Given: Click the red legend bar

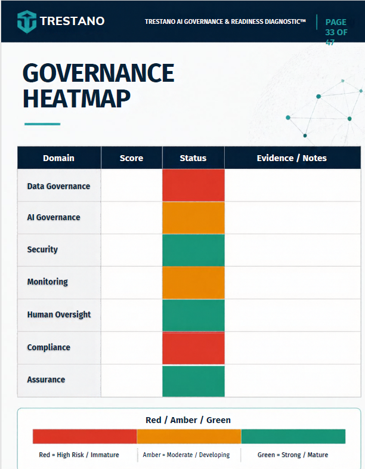Looking at the screenshot, I should [85, 436].
